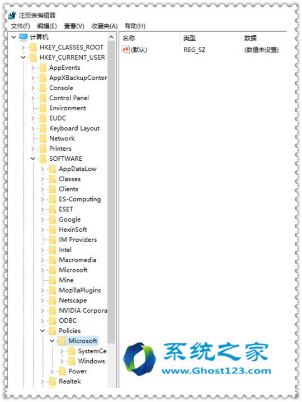This screenshot has height=402, width=302.
Task: Expand the Windows key under Policies
Action: coord(62,361)
